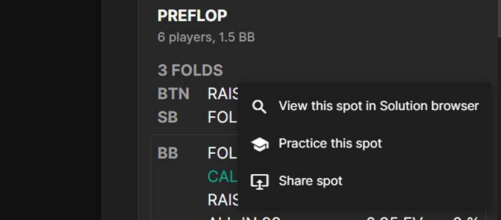Click the SB position label

[168, 118]
